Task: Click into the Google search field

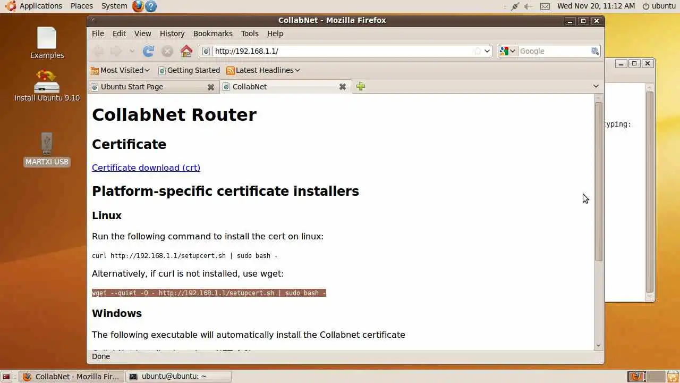Action: click(554, 51)
